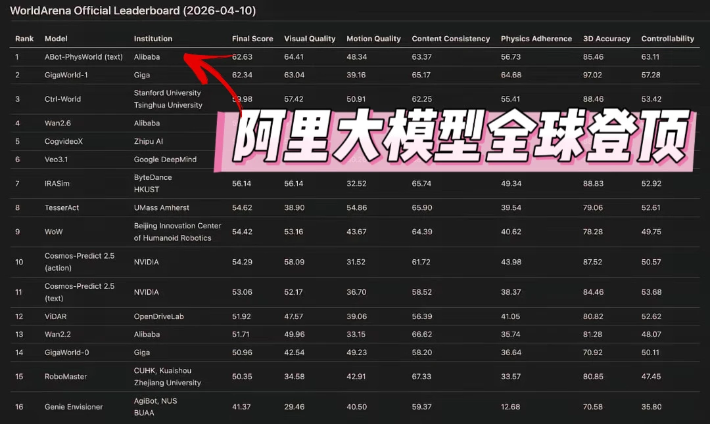Select the ABot-PhysWorld (text) model name
The height and width of the screenshot is (424, 710).
[x=83, y=57]
